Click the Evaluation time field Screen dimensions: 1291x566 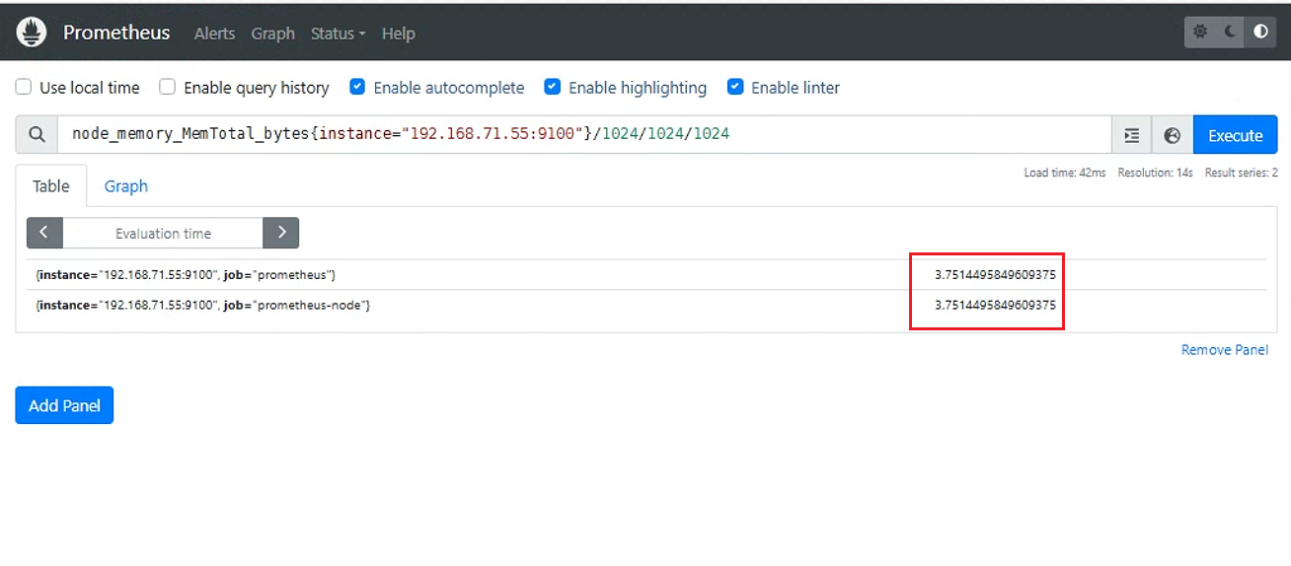pyautogui.click(x=163, y=233)
